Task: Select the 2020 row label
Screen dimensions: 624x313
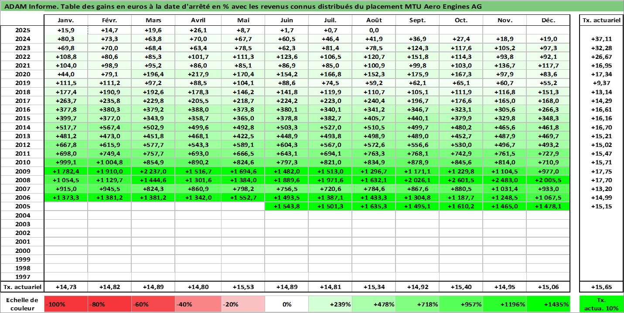Action: 22,75
